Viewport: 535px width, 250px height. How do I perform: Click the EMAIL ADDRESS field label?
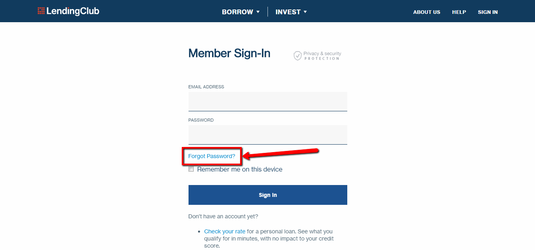pos(206,86)
